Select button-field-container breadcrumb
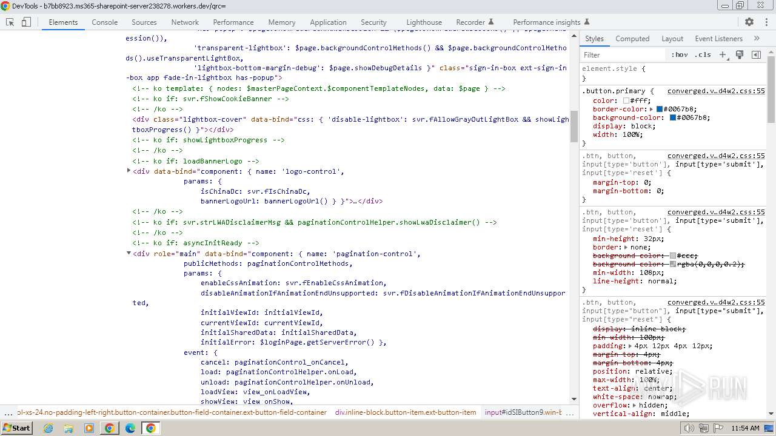 tap(172, 412)
